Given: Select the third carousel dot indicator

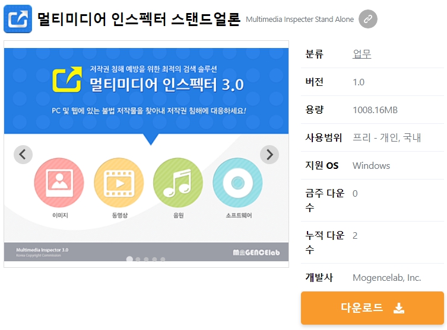Looking at the screenshot, I should (146, 259).
